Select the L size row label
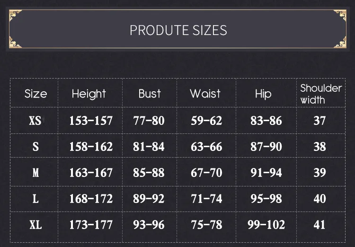 tap(35, 198)
